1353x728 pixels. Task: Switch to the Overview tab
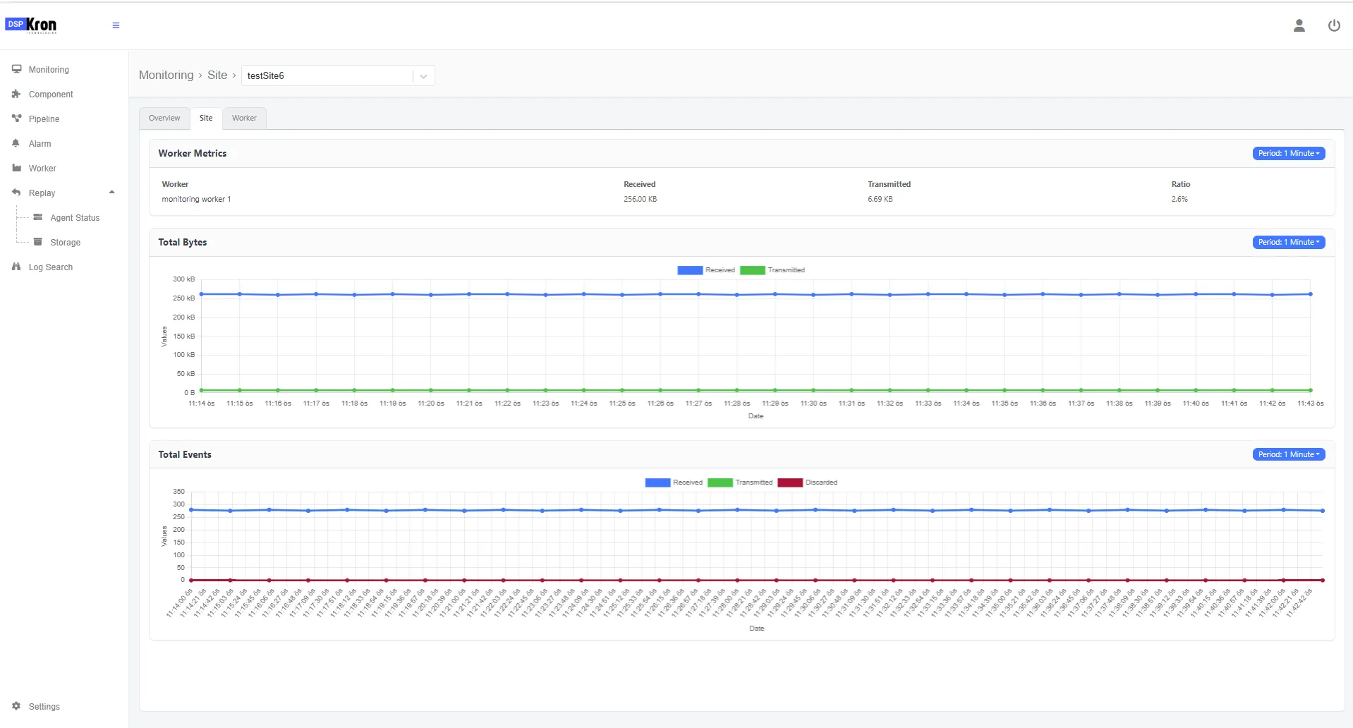[x=164, y=119]
